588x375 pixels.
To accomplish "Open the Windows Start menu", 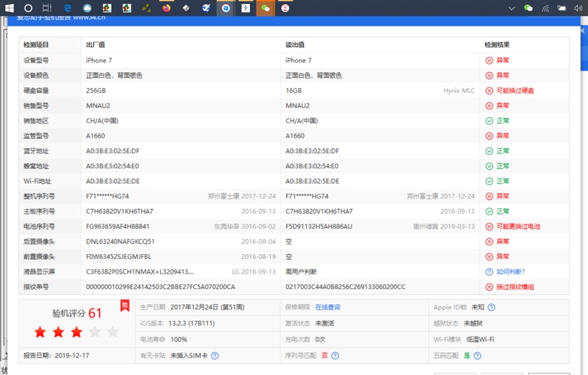I will pyautogui.click(x=9, y=8).
